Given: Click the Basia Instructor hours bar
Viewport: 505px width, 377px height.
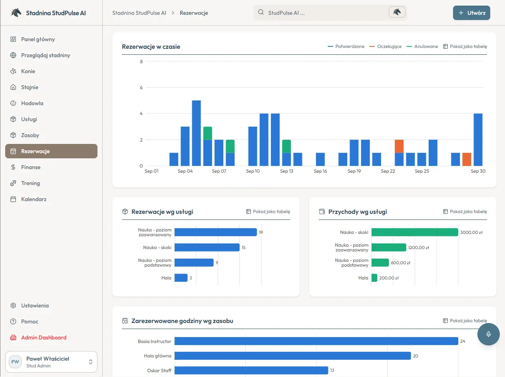Looking at the screenshot, I should coord(316,341).
